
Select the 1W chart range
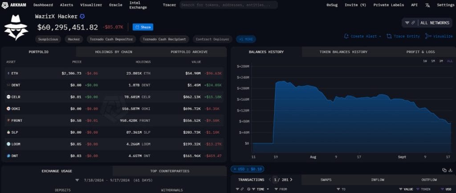[425, 61]
